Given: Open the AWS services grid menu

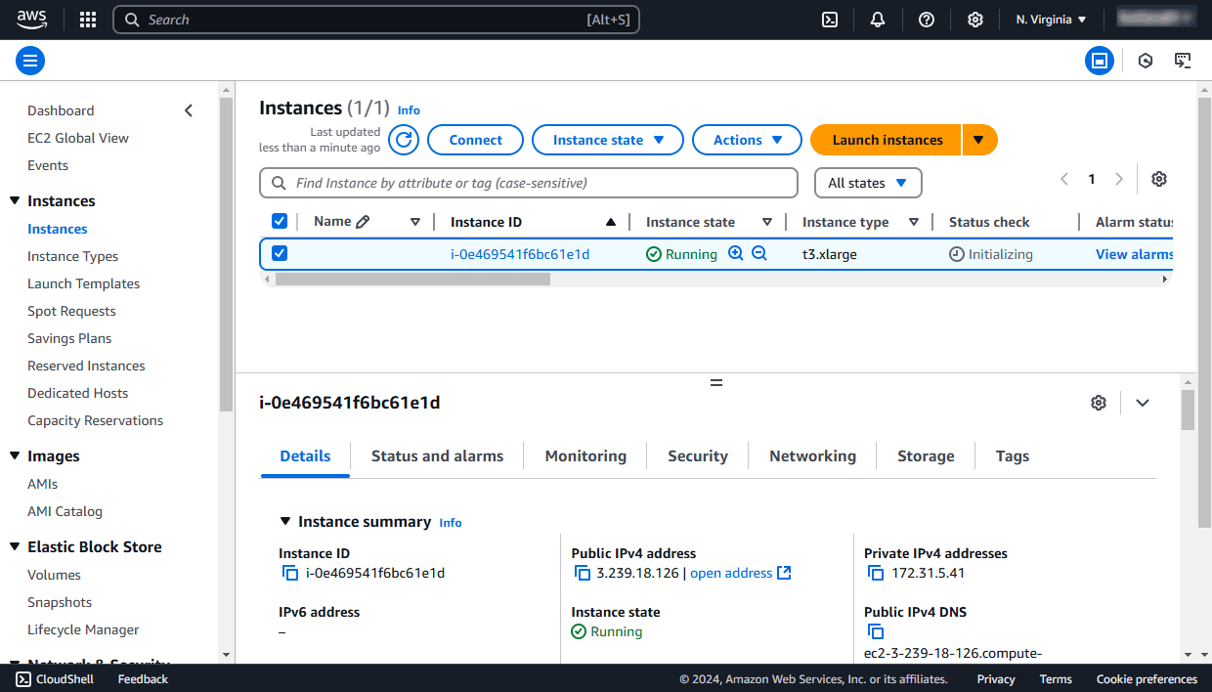Looking at the screenshot, I should coord(87,19).
